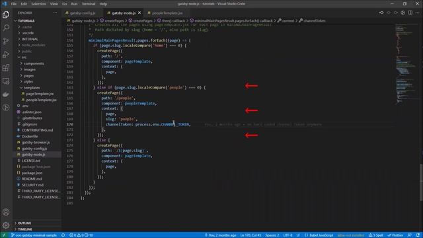423x238 pixels.
Task: Click the Ln 170 cursor position indicator
Action: [x=250, y=235]
